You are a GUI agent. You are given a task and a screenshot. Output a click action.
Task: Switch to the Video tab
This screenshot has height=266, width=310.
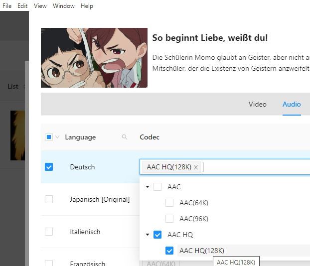pyautogui.click(x=257, y=104)
